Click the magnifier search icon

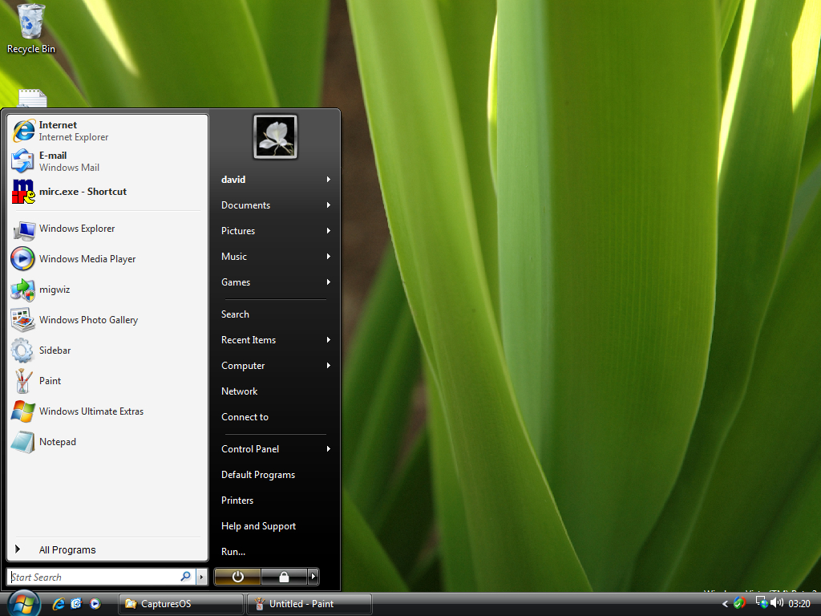(185, 577)
